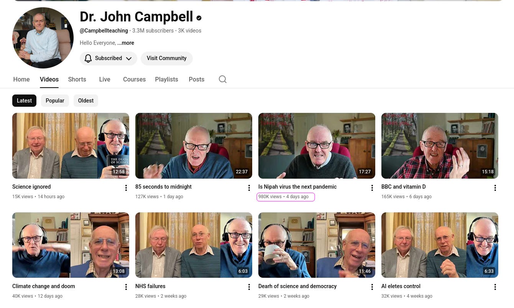The height and width of the screenshot is (308, 514).
Task: Click Dearh of science and democracy title
Action: pos(297,286)
